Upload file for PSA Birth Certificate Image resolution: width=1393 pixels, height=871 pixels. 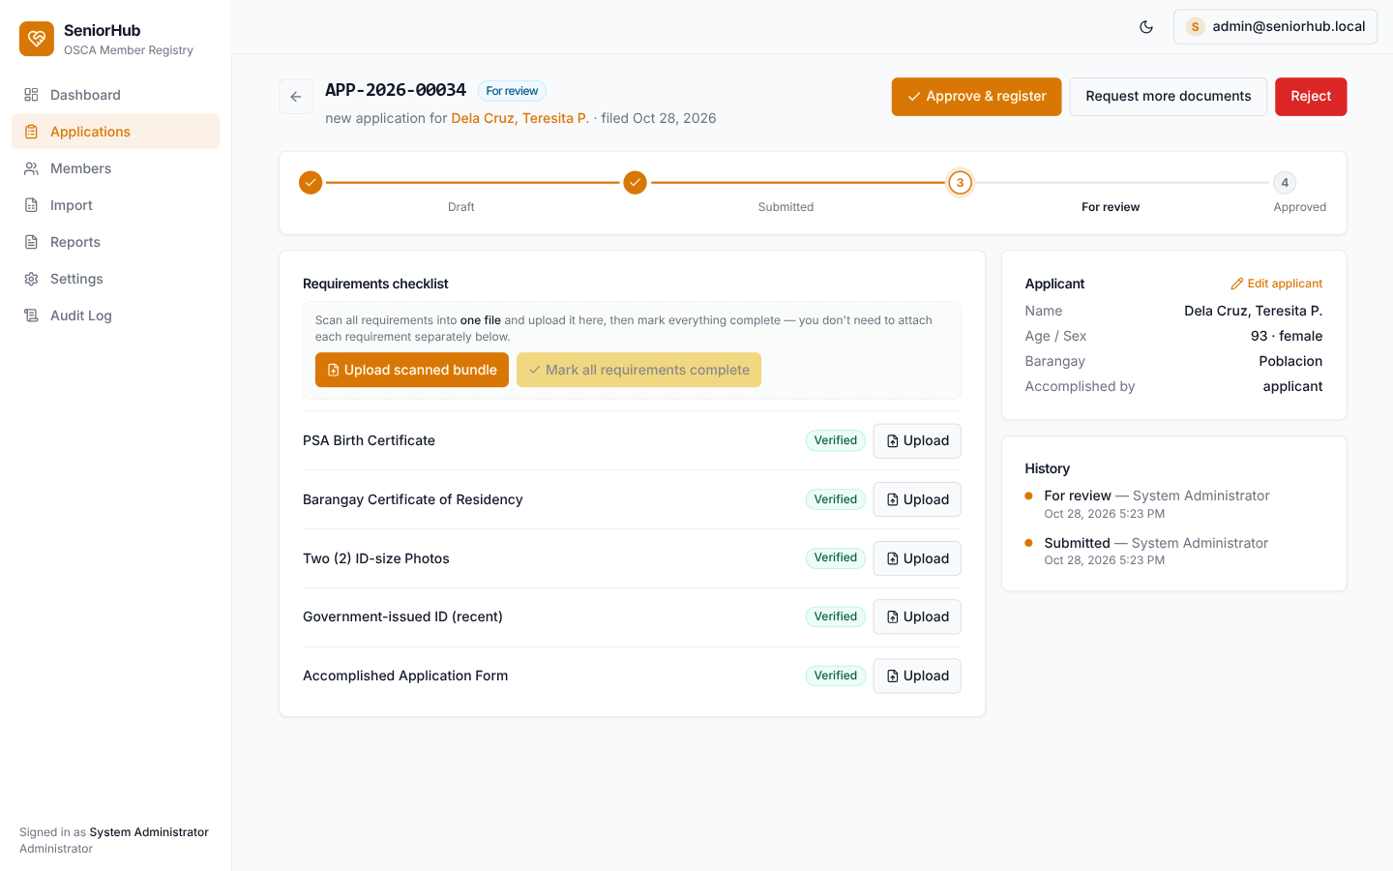click(917, 441)
